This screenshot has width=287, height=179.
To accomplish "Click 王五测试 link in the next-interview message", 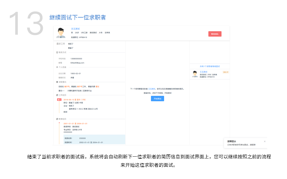I will 152,89.
